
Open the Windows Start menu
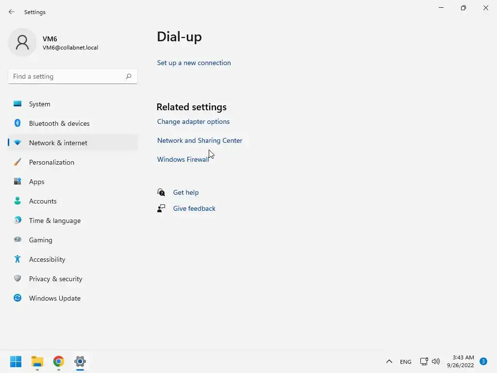point(16,361)
